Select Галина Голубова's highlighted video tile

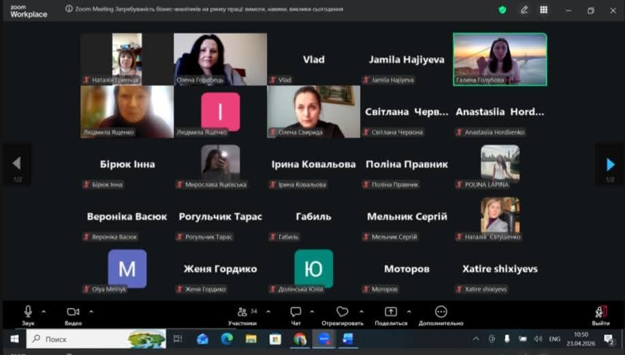pyautogui.click(x=500, y=58)
